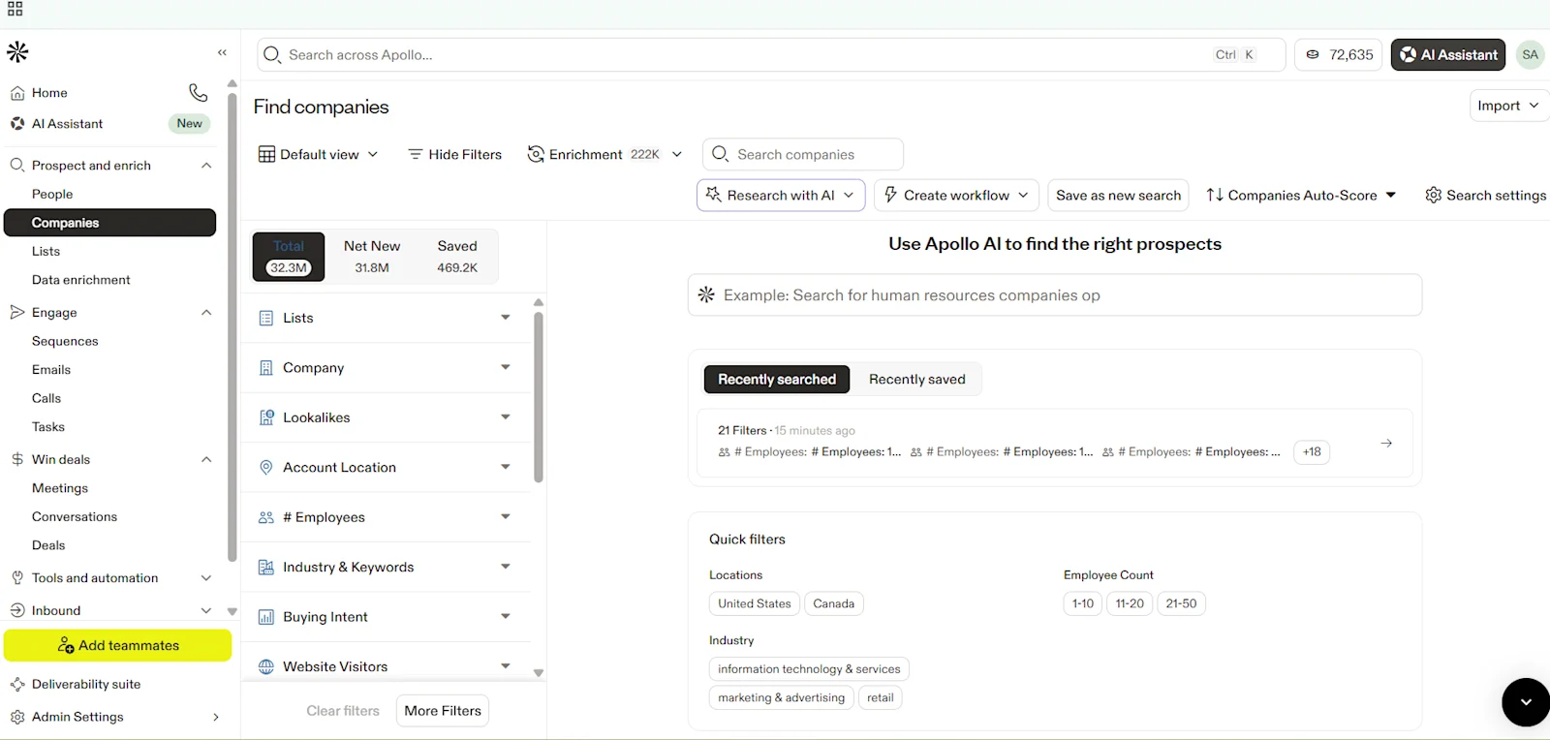Click the Deliverability suite icon
This screenshot has width=1550, height=740.
click(x=17, y=685)
